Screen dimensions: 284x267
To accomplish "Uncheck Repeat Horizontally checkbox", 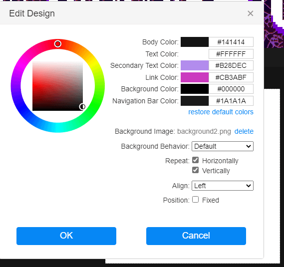I will pyautogui.click(x=196, y=160).
